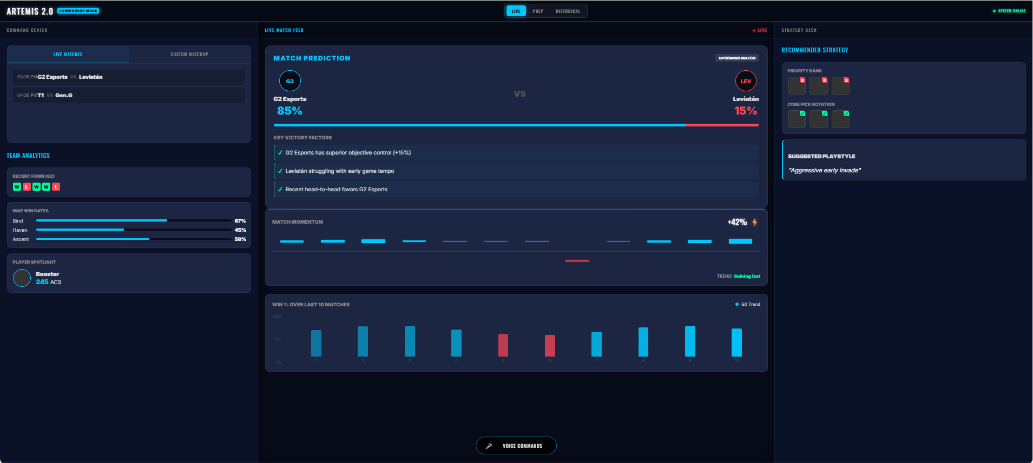
Task: Click the G2 team logo circle
Action: pos(290,81)
